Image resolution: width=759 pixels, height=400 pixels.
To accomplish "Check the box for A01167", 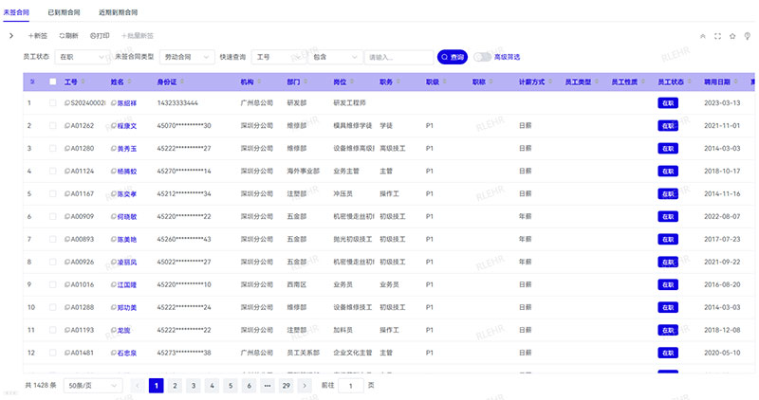I will (53, 194).
